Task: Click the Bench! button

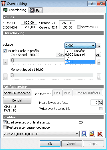Action: point(17,100)
